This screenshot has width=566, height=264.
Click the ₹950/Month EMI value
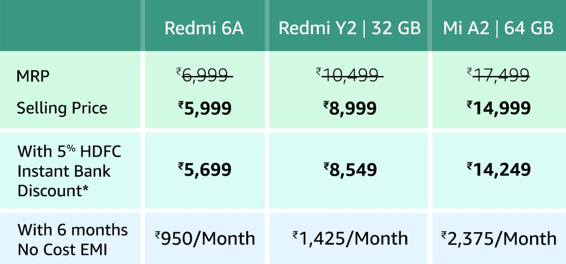[204, 238]
